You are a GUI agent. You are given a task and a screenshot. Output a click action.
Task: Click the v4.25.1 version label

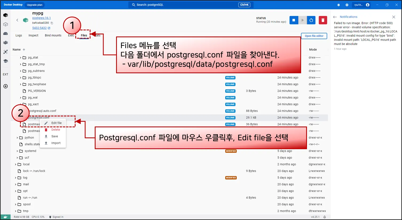pos(315,217)
